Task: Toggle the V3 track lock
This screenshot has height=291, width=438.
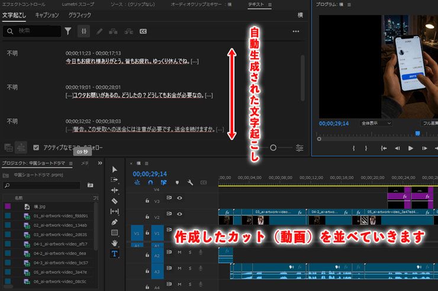Action: (147, 200)
